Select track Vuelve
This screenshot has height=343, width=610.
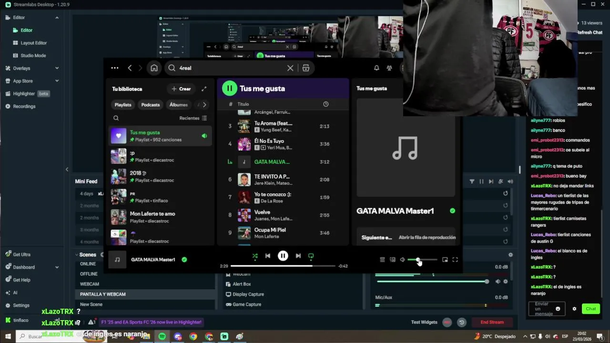(x=283, y=215)
